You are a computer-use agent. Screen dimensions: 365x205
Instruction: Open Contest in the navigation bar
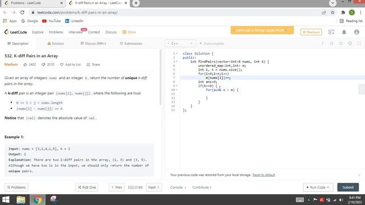click(94, 32)
